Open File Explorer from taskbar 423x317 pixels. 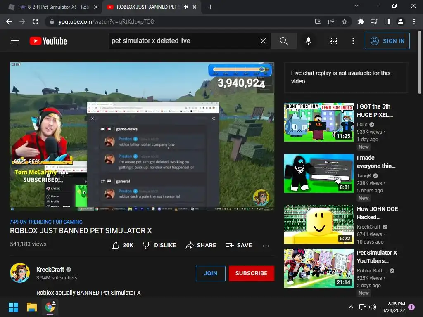click(31, 307)
